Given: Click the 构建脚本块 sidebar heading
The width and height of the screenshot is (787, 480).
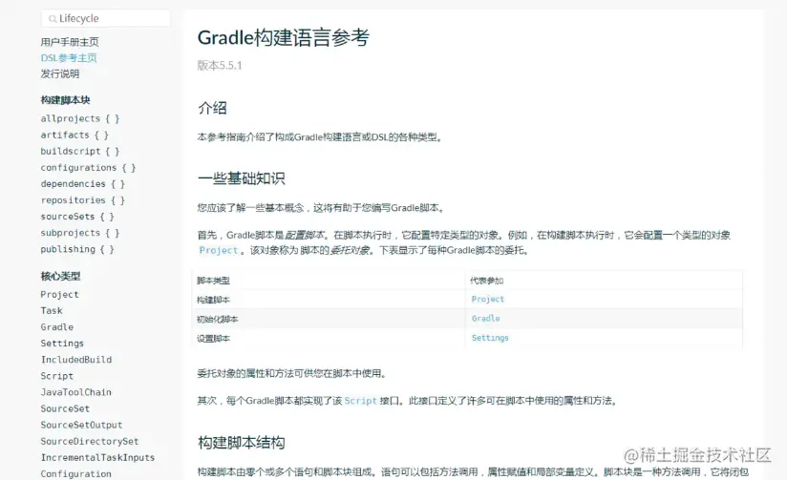Looking at the screenshot, I should pos(65,100).
